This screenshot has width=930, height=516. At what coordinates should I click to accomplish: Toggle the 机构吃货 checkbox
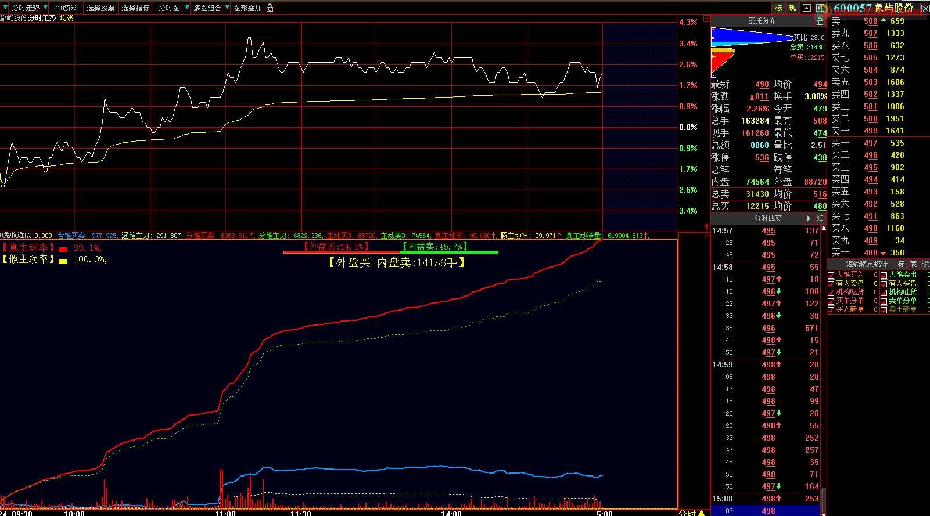pyautogui.click(x=831, y=293)
